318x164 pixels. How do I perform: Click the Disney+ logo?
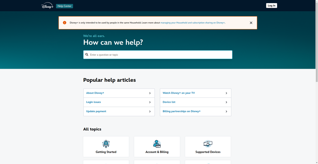point(47,6)
